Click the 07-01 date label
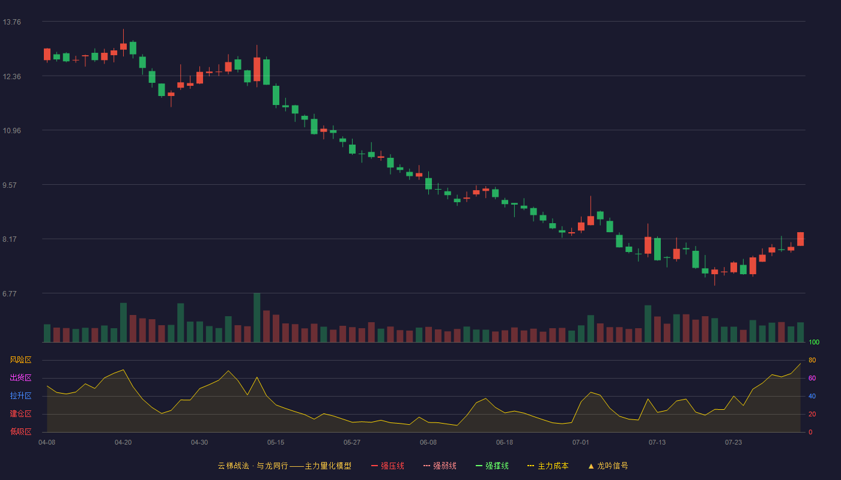 point(581,442)
